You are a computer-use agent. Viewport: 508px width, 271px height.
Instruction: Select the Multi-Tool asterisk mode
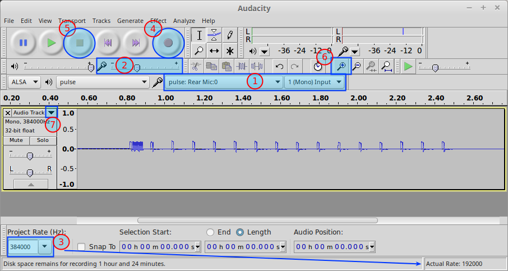point(230,50)
